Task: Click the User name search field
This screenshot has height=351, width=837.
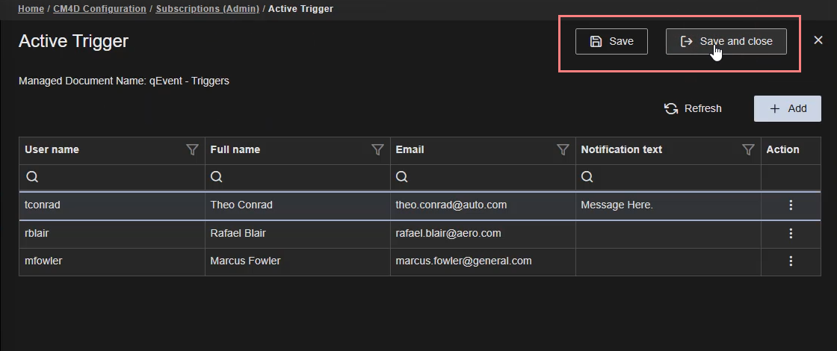Action: [120, 178]
